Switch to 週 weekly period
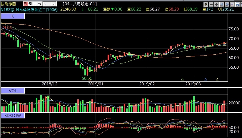The image size is (242, 138). 30,4
